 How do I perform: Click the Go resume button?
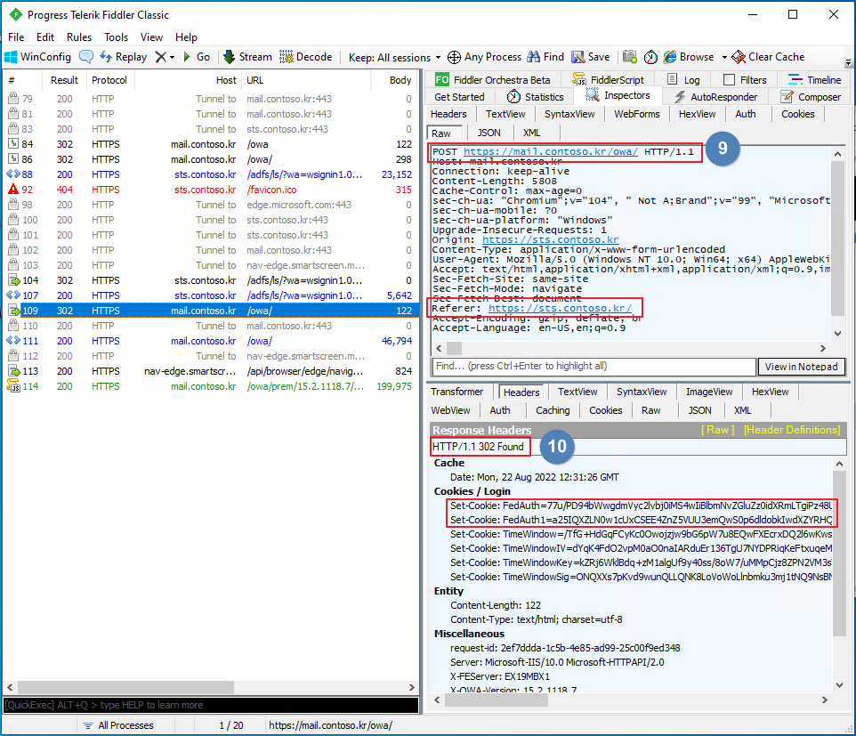pyautogui.click(x=197, y=57)
